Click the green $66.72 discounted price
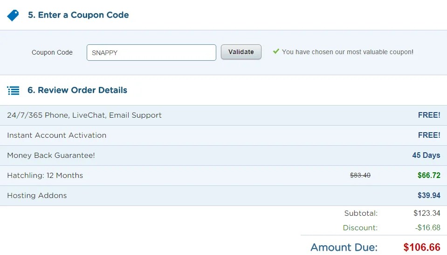Viewport: 447px width, 255px height. (429, 175)
